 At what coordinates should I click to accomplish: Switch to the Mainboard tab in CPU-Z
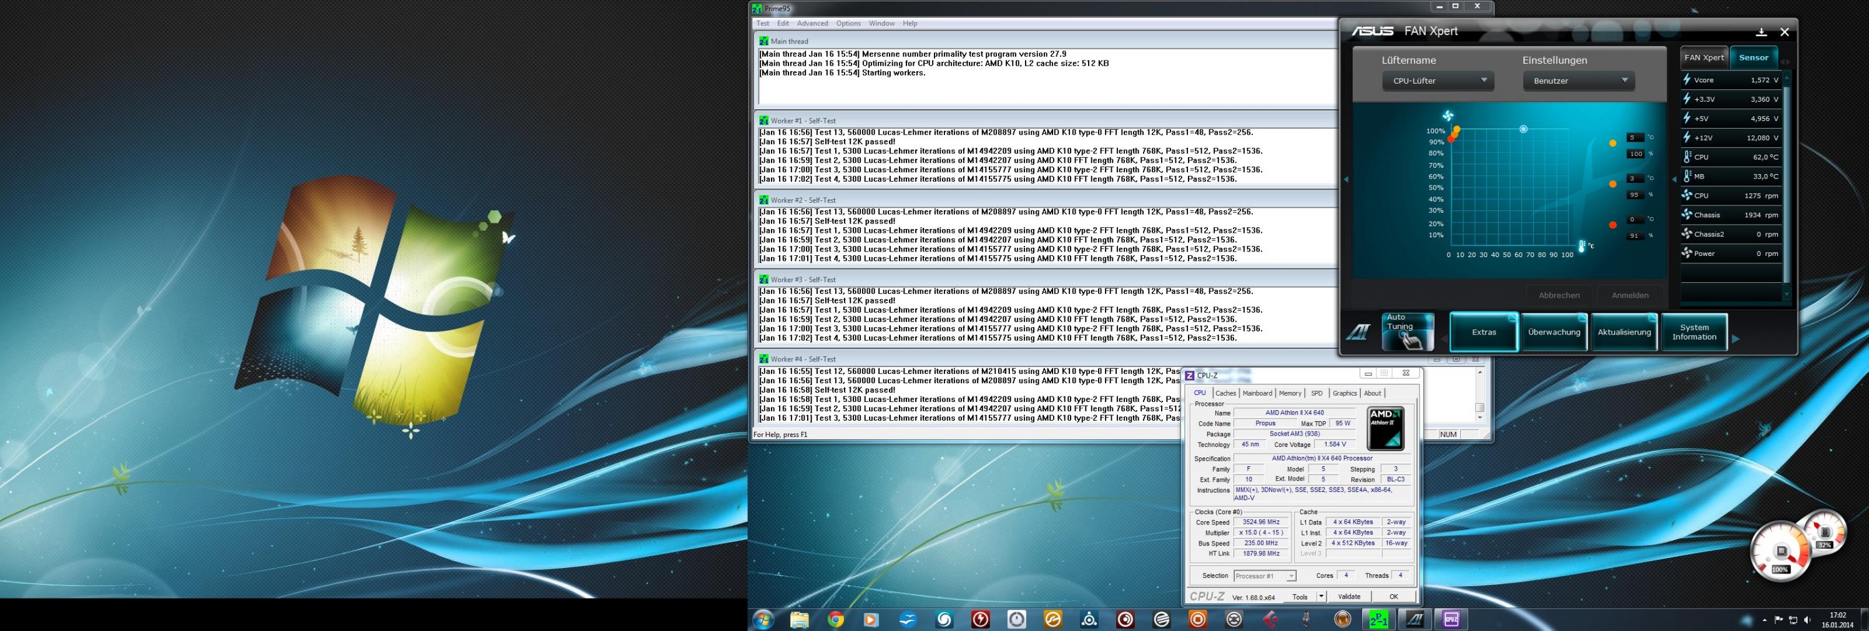click(x=1257, y=393)
